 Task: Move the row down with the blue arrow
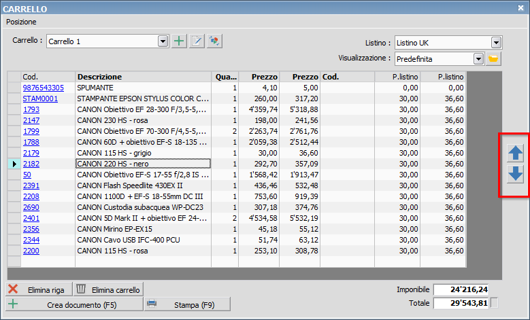(515, 174)
